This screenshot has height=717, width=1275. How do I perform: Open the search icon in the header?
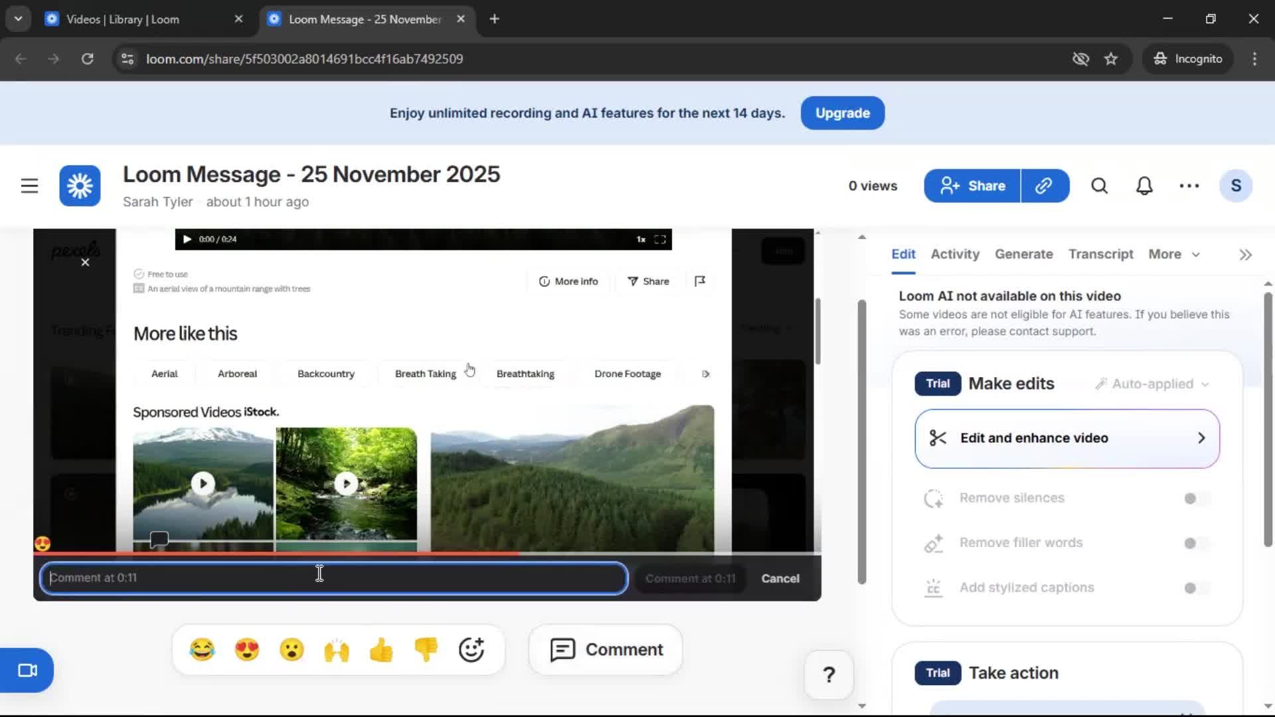coord(1099,186)
